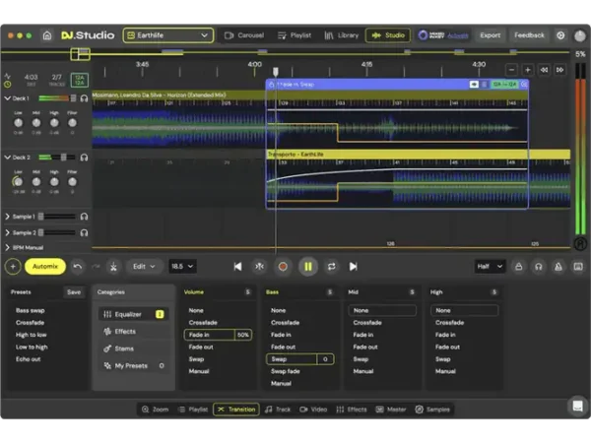Screen dimensions: 591x443
Task: Click the metronome icon
Action: tap(558, 267)
